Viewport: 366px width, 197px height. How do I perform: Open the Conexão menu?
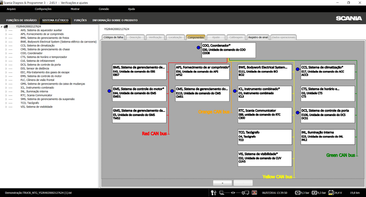point(104,9)
